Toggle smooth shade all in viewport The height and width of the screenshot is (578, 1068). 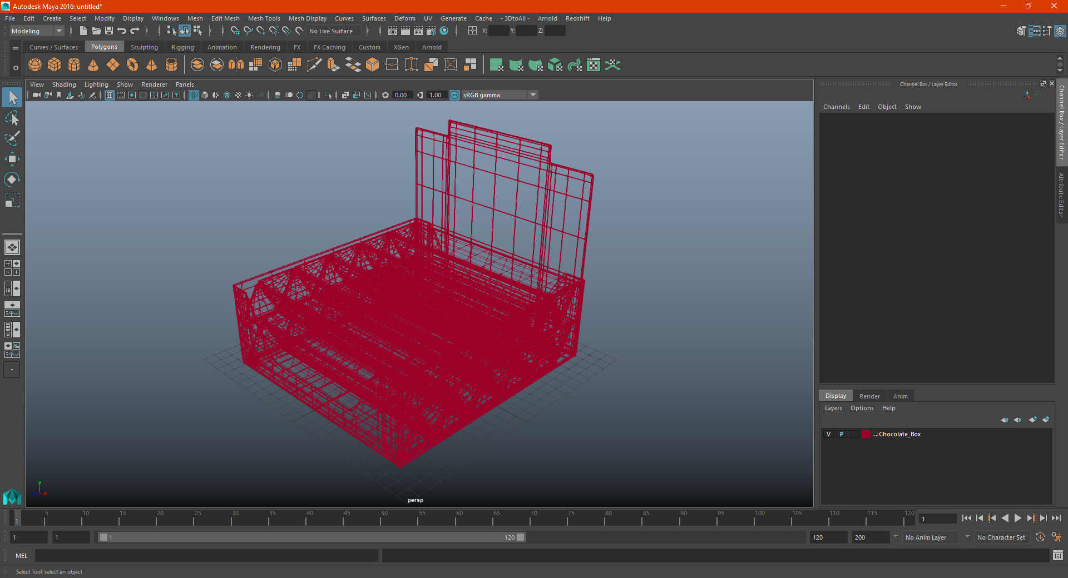[x=205, y=95]
